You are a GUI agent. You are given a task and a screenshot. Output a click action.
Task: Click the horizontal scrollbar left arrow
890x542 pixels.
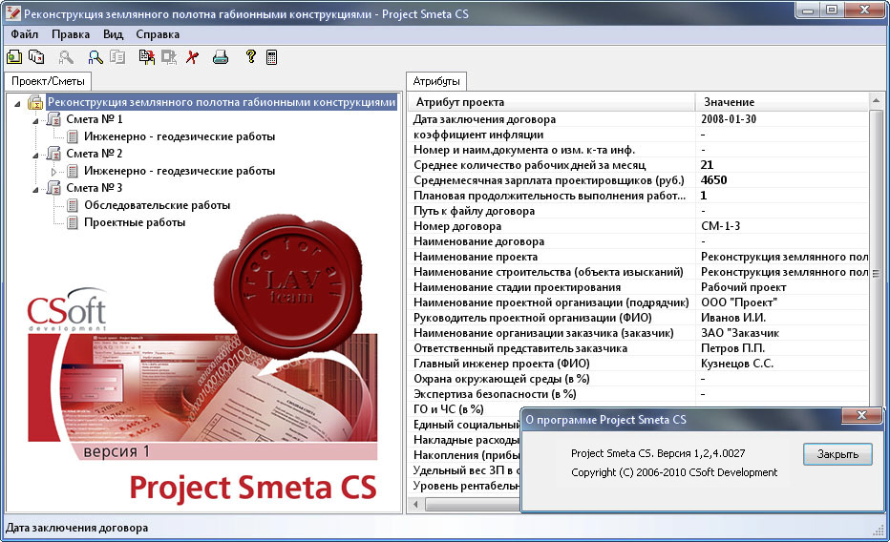[416, 504]
